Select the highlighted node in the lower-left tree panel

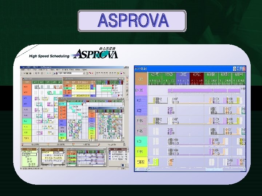29,154
